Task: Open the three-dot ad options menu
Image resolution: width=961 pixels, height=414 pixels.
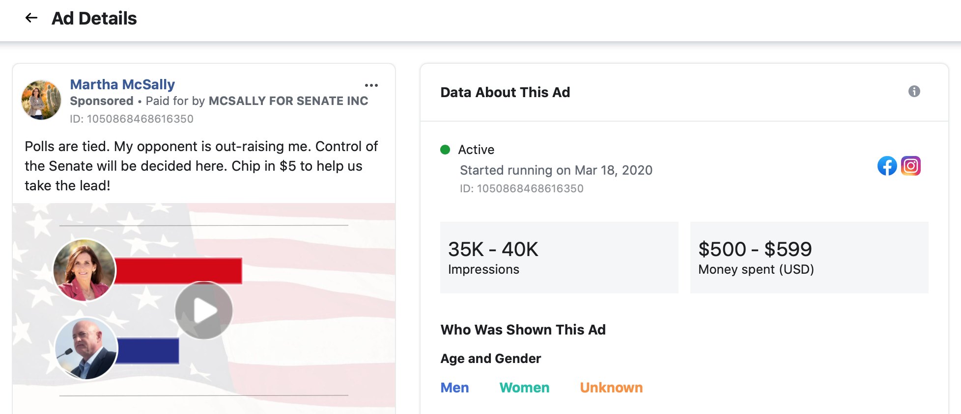Action: [x=371, y=85]
